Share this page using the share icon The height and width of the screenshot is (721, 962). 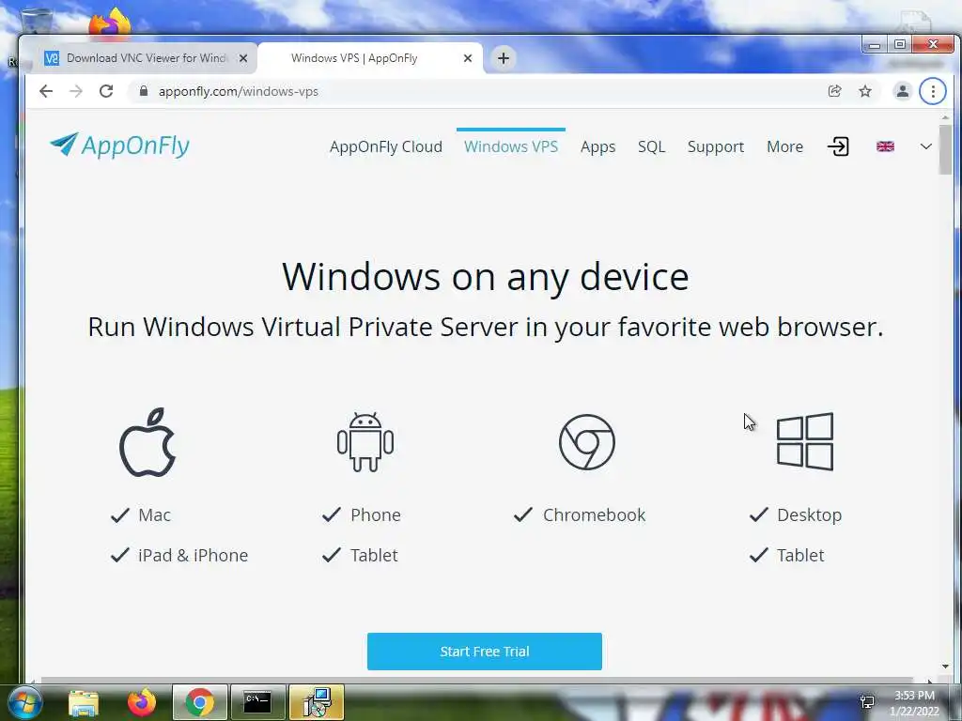click(x=834, y=91)
